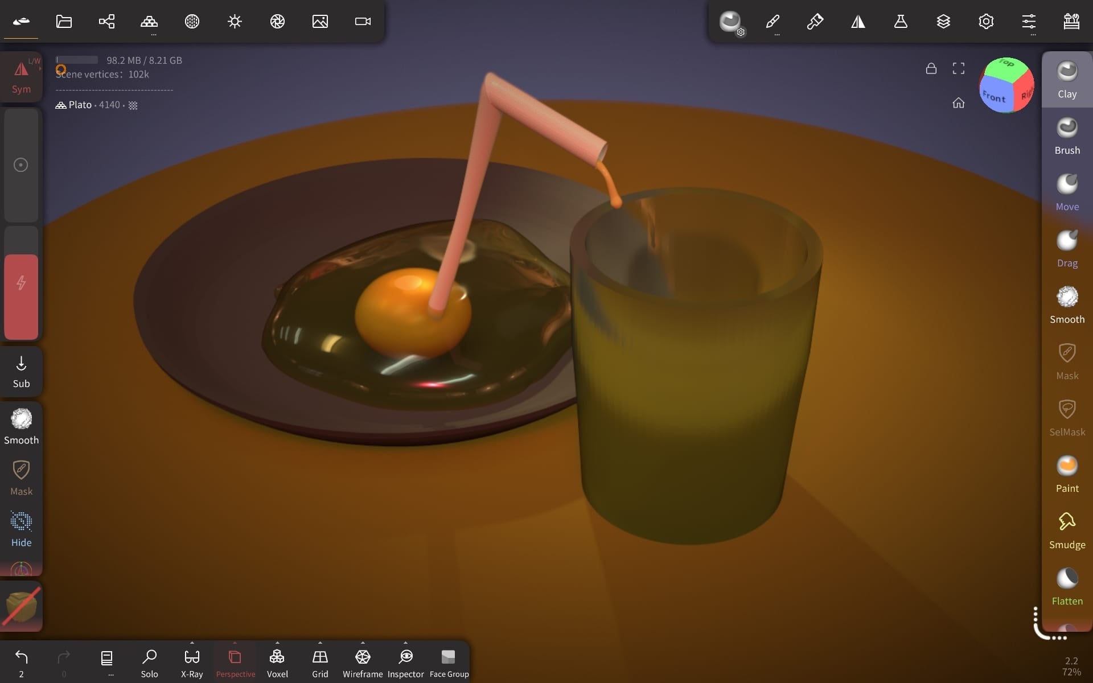
Task: Open the Symmetry triangle menu in top bar
Action: coord(858,22)
